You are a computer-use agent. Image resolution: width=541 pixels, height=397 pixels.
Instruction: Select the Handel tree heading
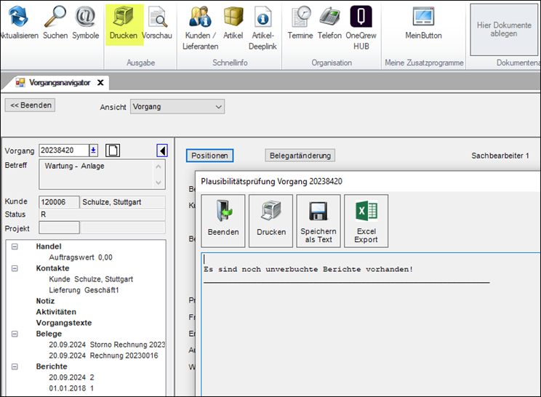tap(49, 246)
